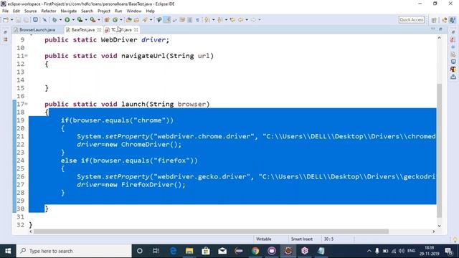Expand the New Java Class dropdown arrow
Screen dimensions: 459x258
(121, 20)
